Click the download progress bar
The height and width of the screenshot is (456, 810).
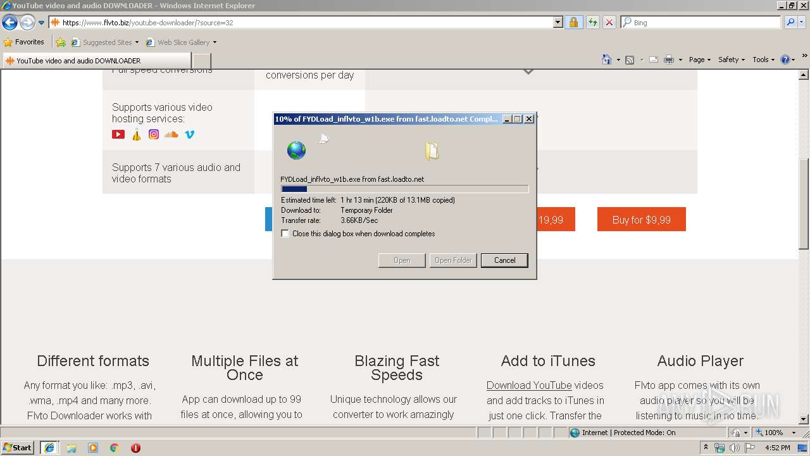coord(404,189)
